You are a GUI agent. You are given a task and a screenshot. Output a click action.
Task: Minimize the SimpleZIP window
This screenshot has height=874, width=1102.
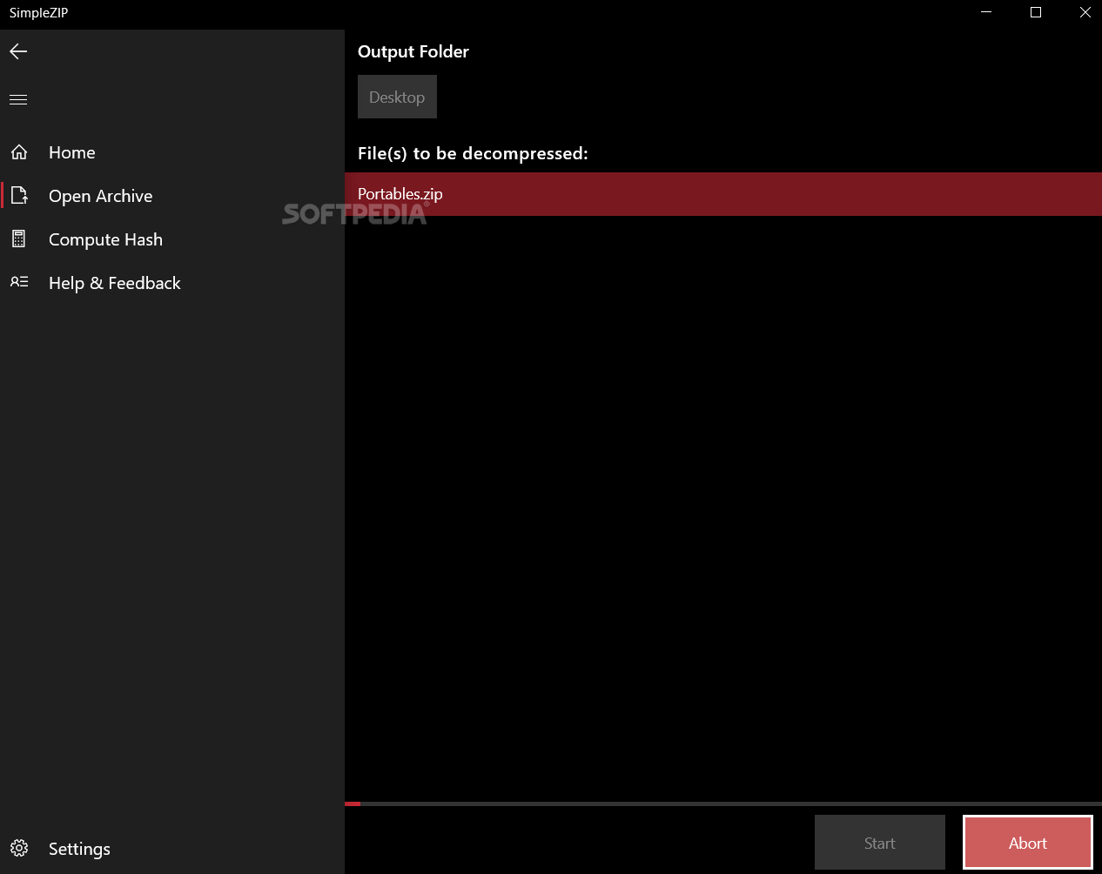tap(986, 12)
